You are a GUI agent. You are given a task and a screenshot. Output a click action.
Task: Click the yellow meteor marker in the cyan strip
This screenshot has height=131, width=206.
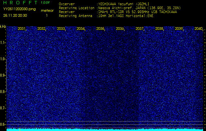point(20,129)
